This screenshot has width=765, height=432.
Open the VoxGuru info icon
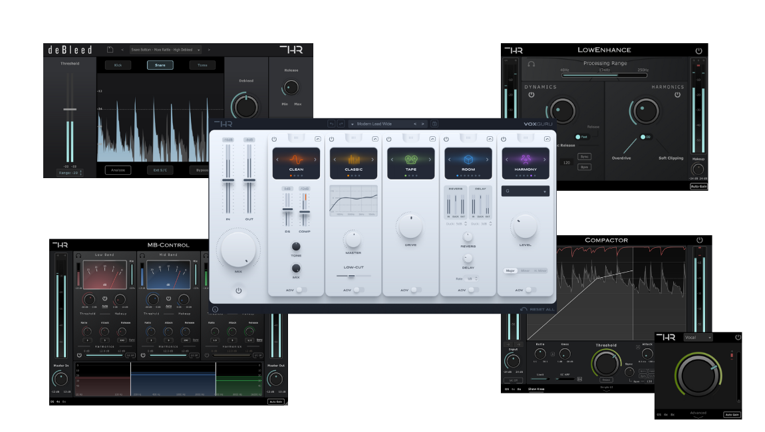(x=215, y=309)
